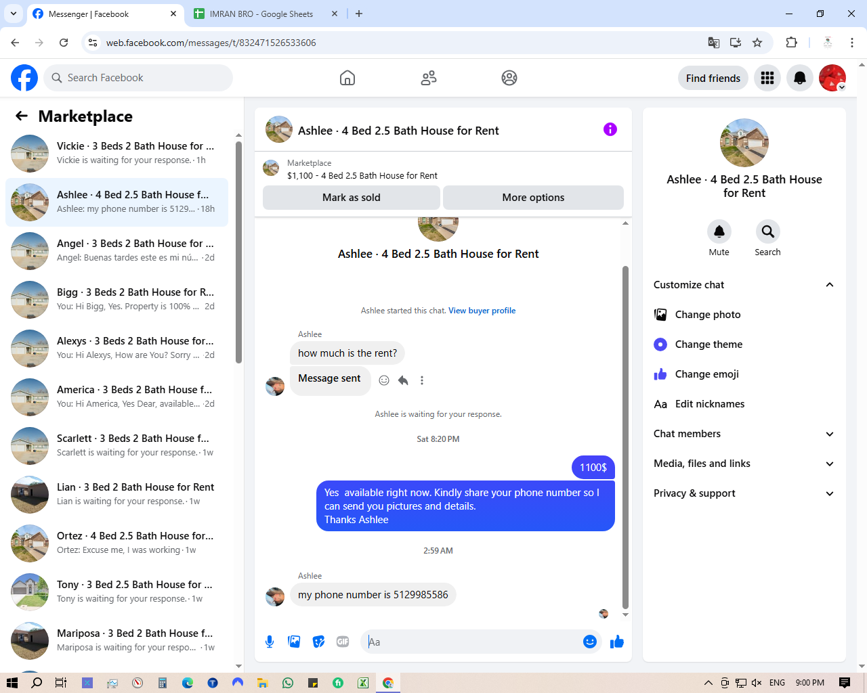Open the Friends icon in top navigation
Viewport: 867px width, 693px height.
(429, 78)
